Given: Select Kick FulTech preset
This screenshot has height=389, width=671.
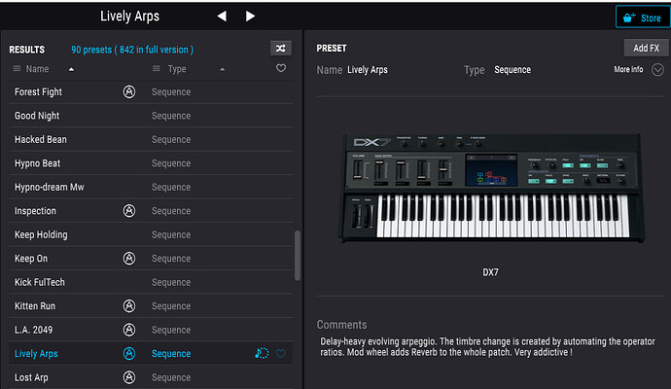Looking at the screenshot, I should [x=151, y=282].
